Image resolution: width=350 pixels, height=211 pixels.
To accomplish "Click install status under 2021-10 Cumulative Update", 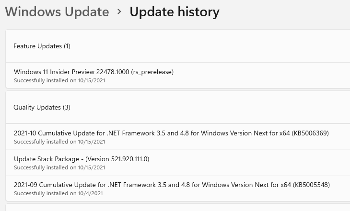I will (x=59, y=142).
